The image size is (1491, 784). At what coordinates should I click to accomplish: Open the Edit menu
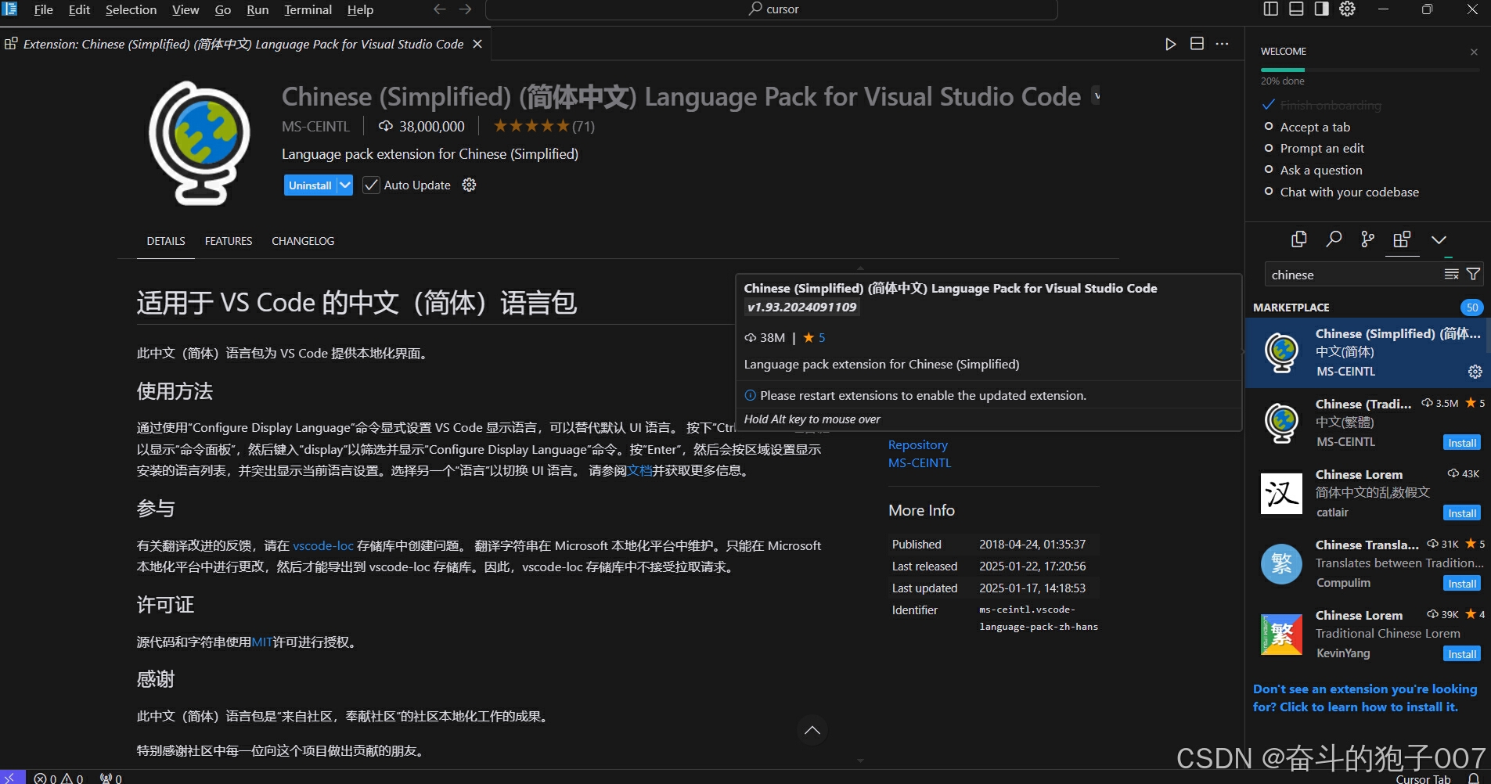click(x=79, y=9)
